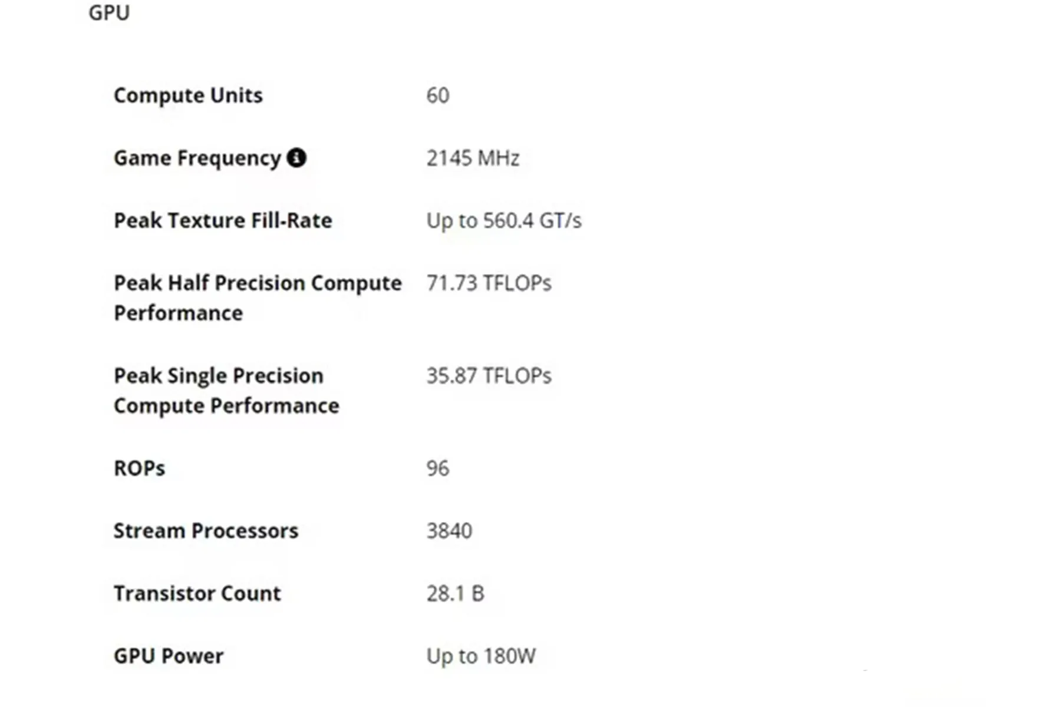Select the 28.1 B transistor value
1061x707 pixels.
click(456, 593)
